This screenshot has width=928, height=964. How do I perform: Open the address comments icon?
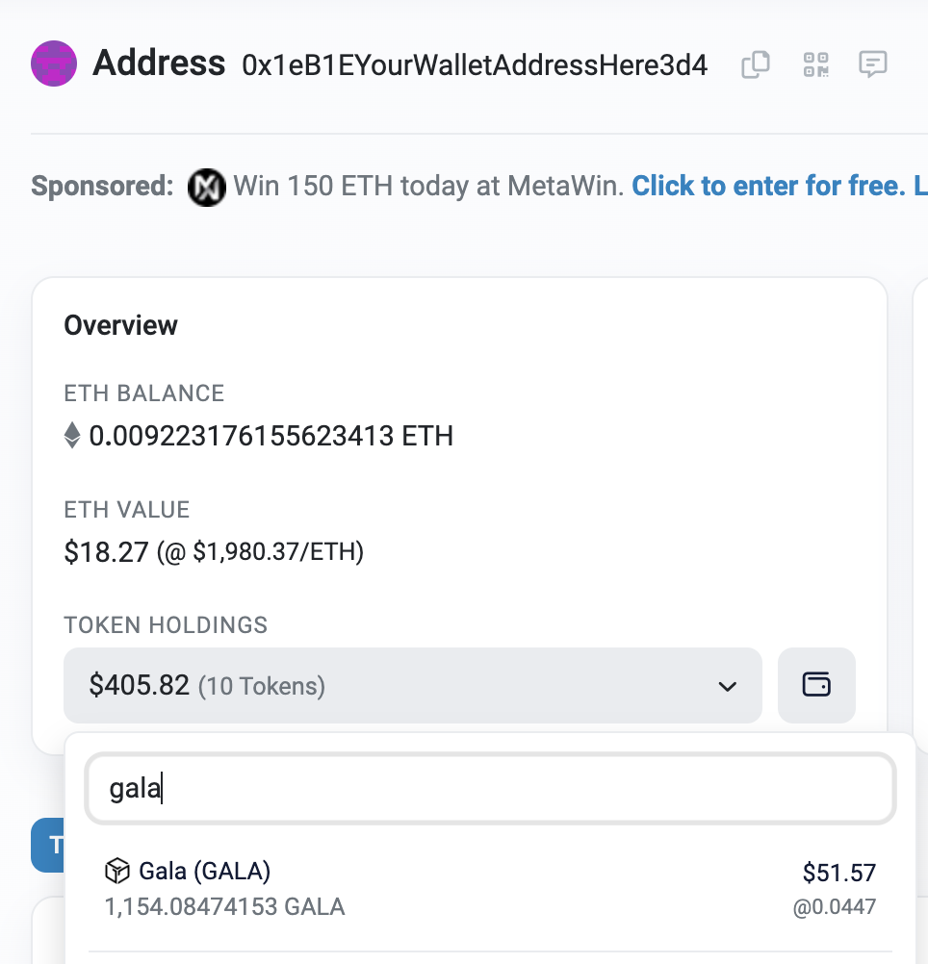click(873, 64)
